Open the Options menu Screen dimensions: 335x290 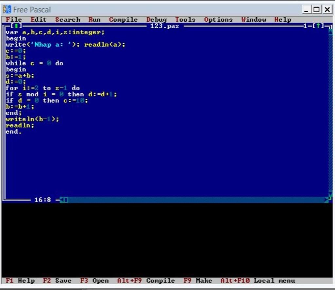[x=218, y=19]
